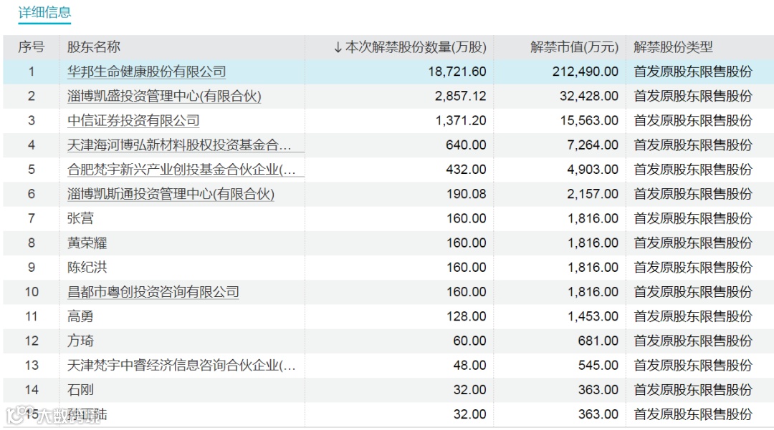Sort by the 解禁市值(万元) column header
The width and height of the screenshot is (774, 430).
point(574,47)
